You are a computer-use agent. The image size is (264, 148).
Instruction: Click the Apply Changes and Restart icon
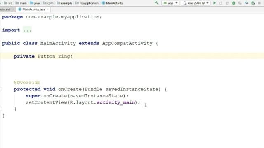221,3
